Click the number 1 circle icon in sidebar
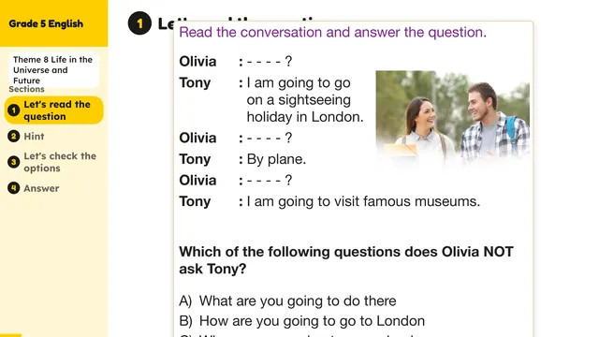Image resolution: width=599 pixels, height=337 pixels. pos(14,110)
